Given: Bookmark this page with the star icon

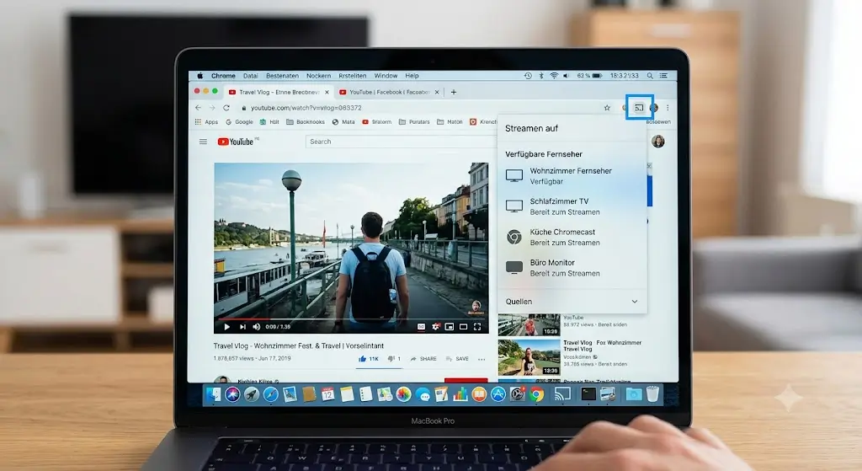Looking at the screenshot, I should [x=607, y=108].
